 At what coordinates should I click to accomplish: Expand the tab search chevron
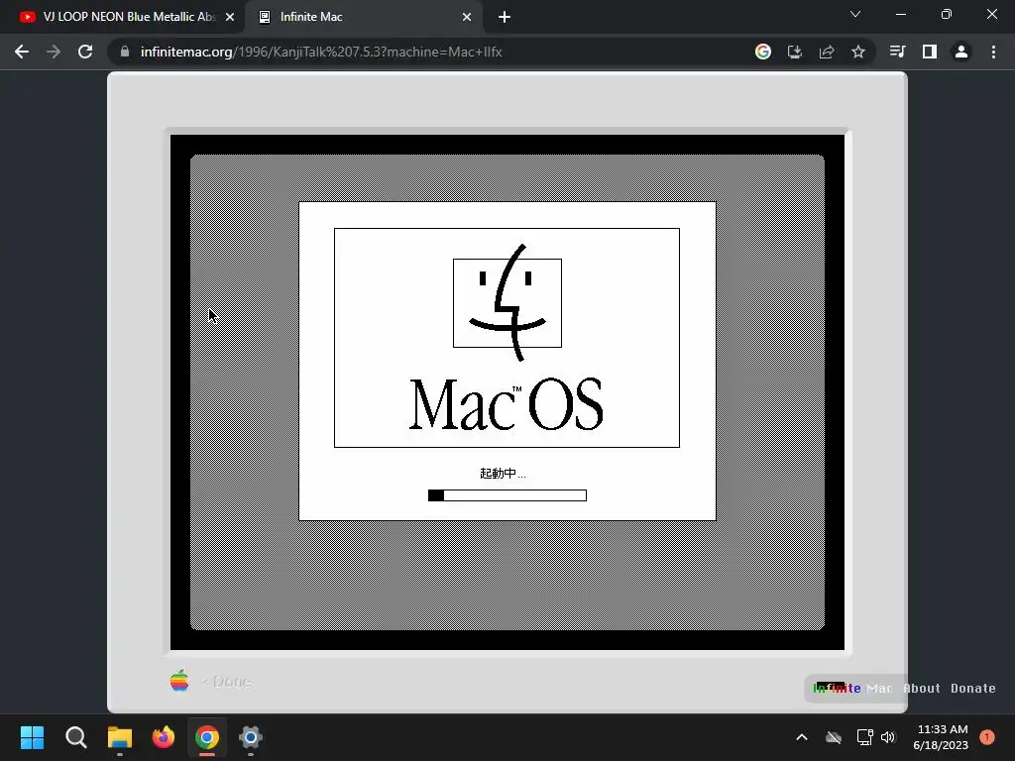coord(855,14)
